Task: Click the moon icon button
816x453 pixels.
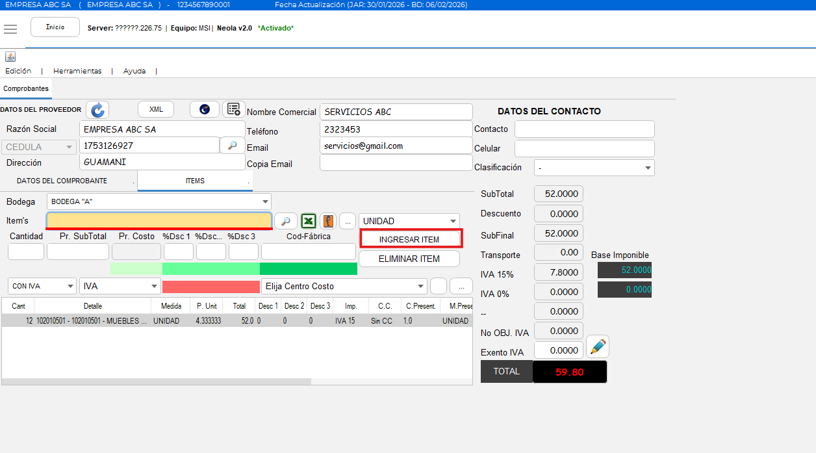Action: click(x=204, y=109)
